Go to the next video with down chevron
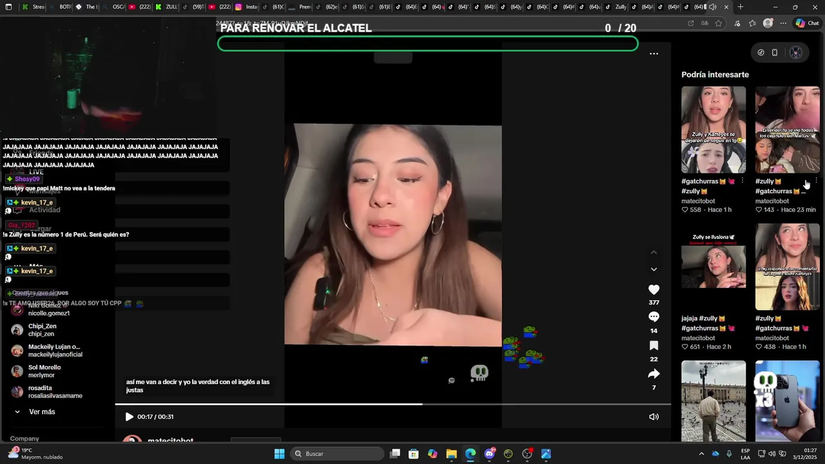This screenshot has height=464, width=825. point(654,269)
